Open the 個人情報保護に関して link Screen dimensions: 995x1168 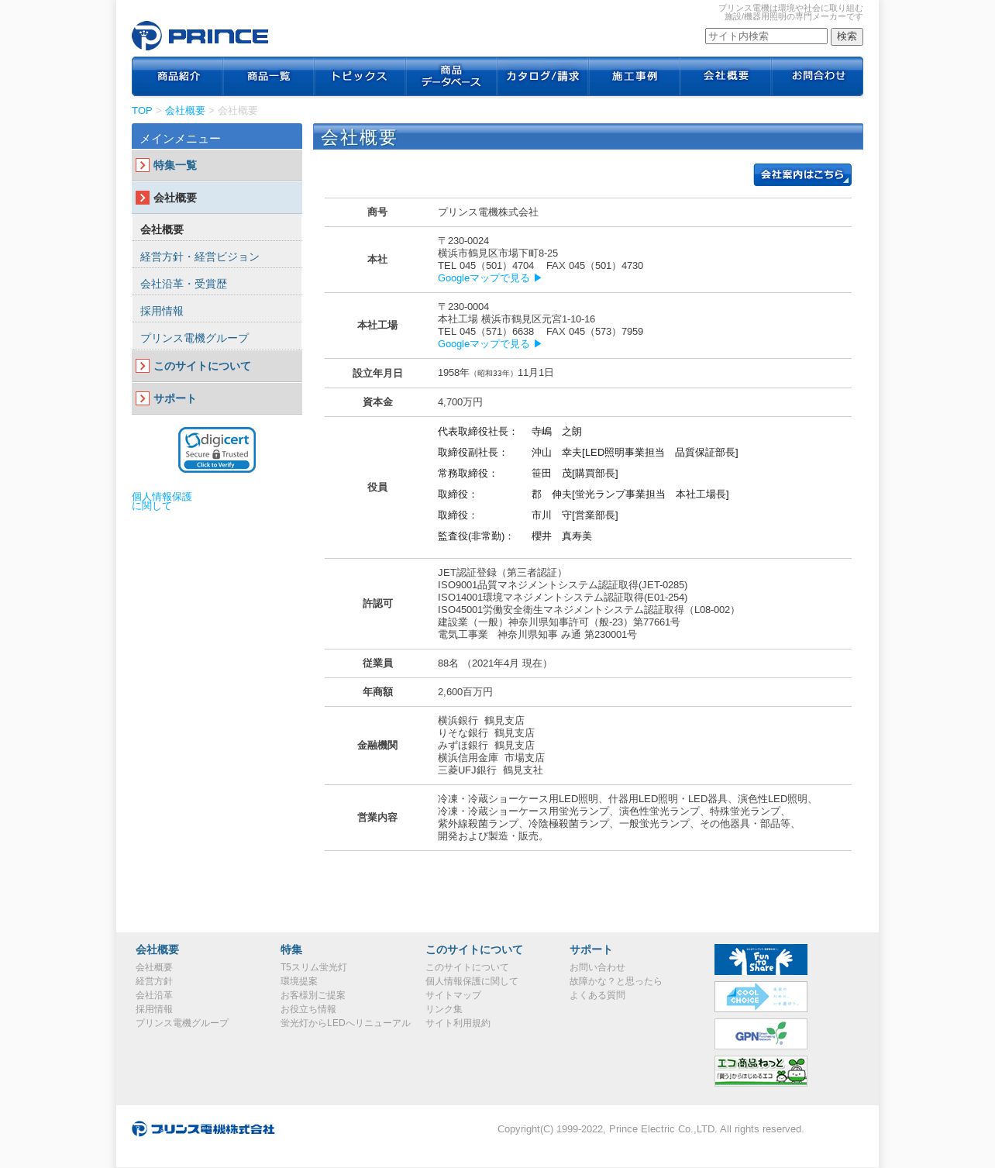point(162,501)
